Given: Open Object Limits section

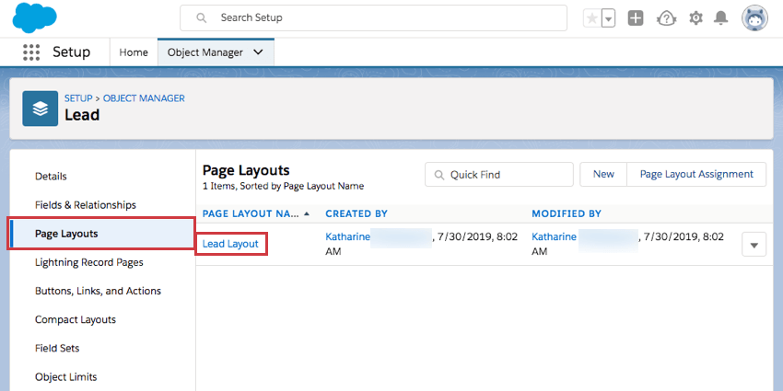Looking at the screenshot, I should coord(66,377).
